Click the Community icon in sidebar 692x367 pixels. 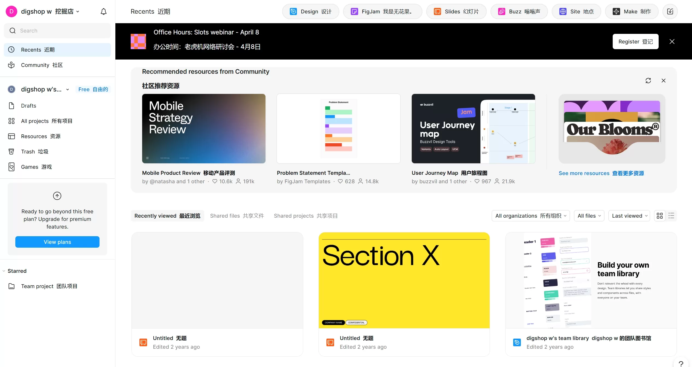tap(11, 65)
